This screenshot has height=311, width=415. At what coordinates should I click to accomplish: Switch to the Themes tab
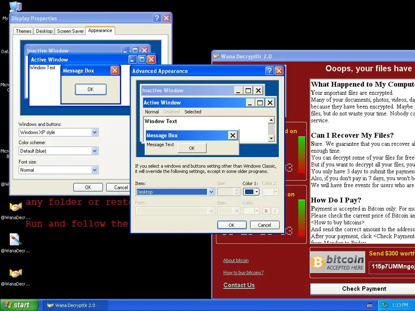24,31
